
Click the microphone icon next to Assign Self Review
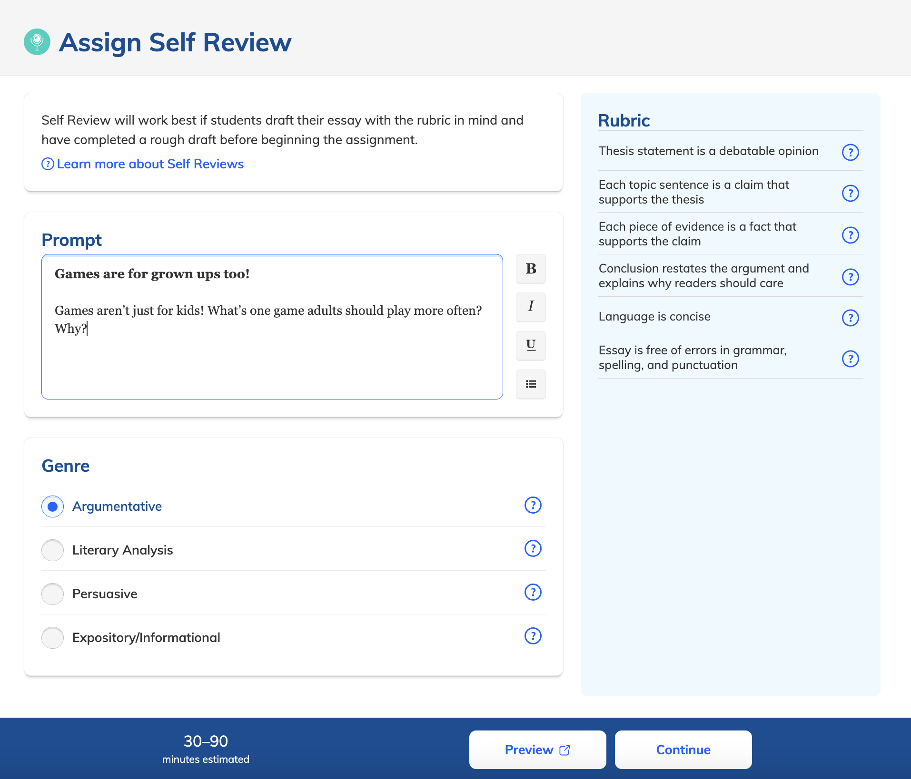[37, 42]
